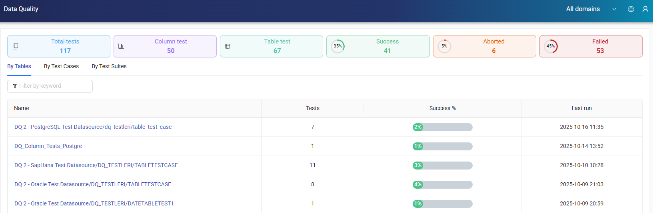Viewport: 653px width, 213px height.
Task: Open the Oracle DATETABLETEST1 link
Action: click(94, 203)
